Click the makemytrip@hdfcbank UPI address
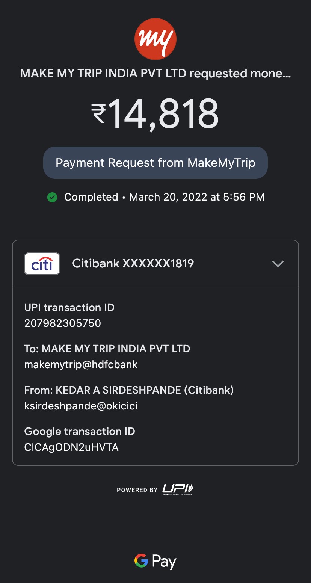The width and height of the screenshot is (311, 583). pos(81,364)
